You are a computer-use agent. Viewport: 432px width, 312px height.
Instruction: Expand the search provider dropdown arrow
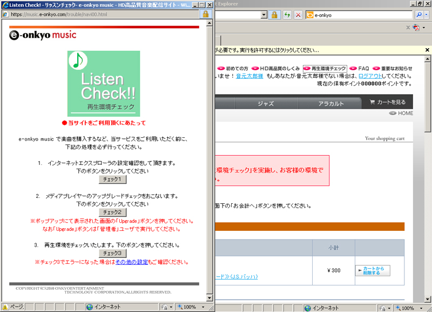coord(427,15)
